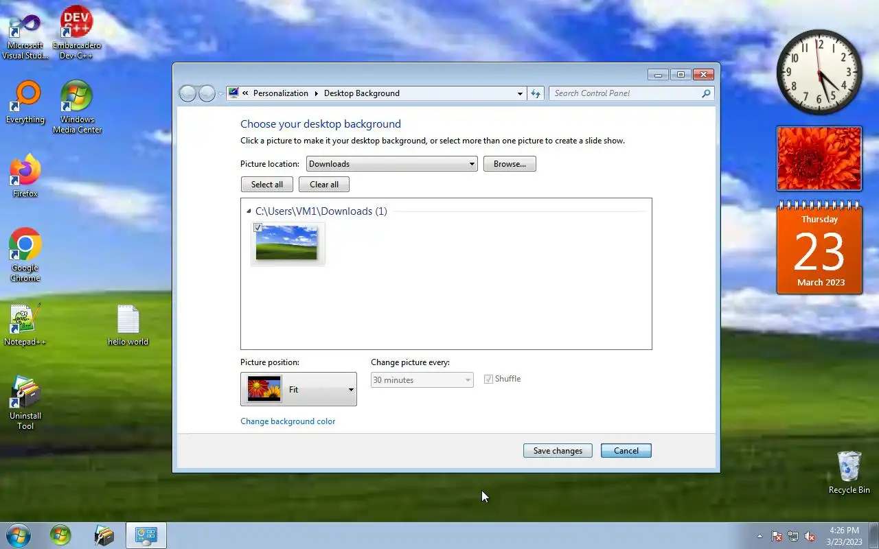
Task: Click the Back navigation arrow
Action: click(x=188, y=93)
